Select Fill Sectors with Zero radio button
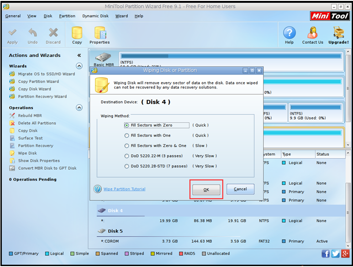The height and width of the screenshot is (267, 353). click(127, 125)
